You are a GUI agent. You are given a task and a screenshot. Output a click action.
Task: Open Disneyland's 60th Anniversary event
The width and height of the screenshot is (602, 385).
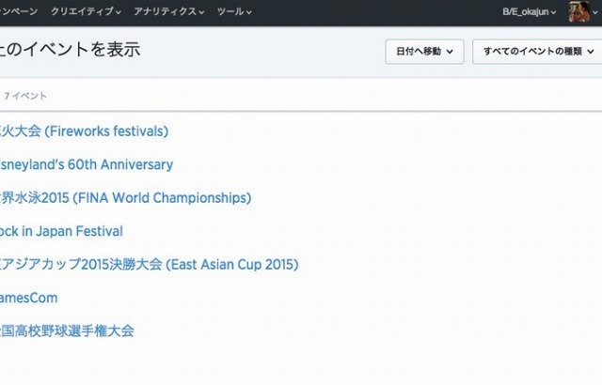point(87,164)
